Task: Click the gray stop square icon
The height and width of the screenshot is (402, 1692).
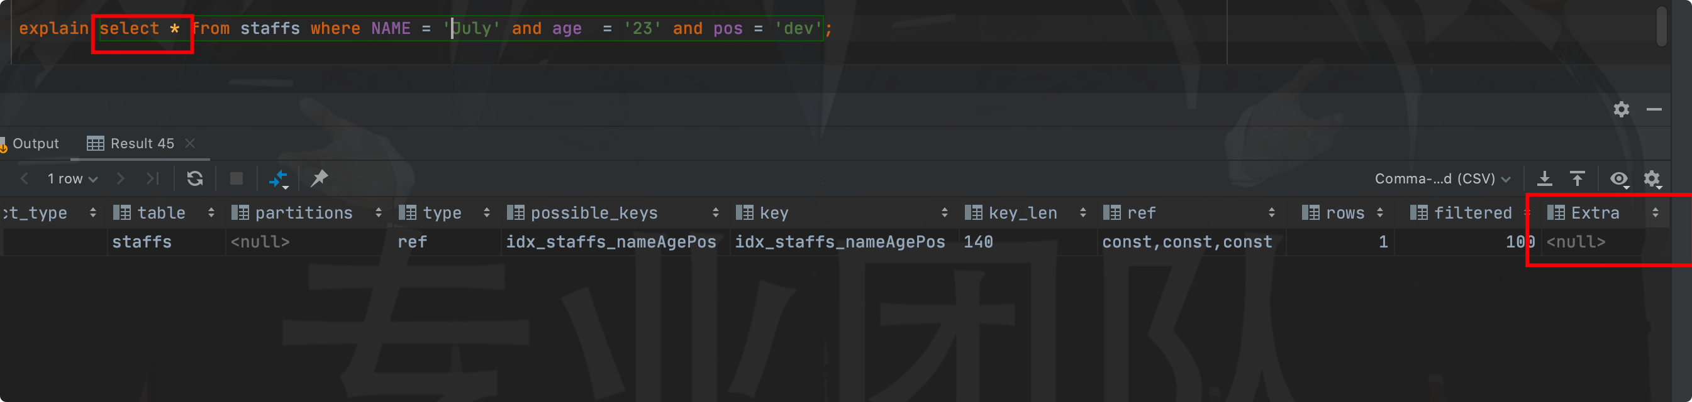Action: (237, 178)
